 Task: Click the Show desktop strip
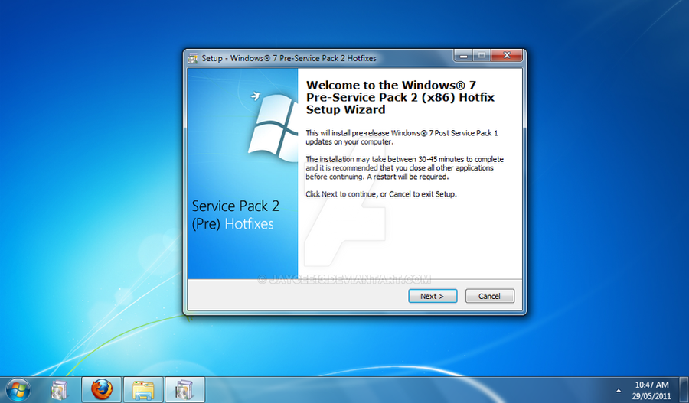[x=684, y=390]
